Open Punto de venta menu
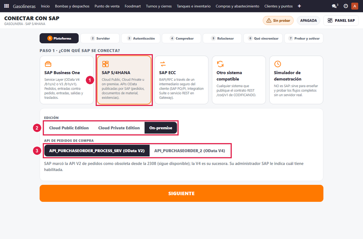 107,6
